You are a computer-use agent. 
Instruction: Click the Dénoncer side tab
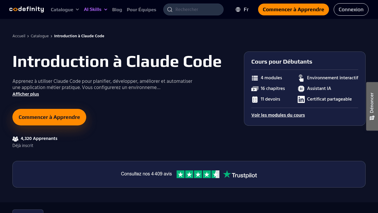click(372, 106)
